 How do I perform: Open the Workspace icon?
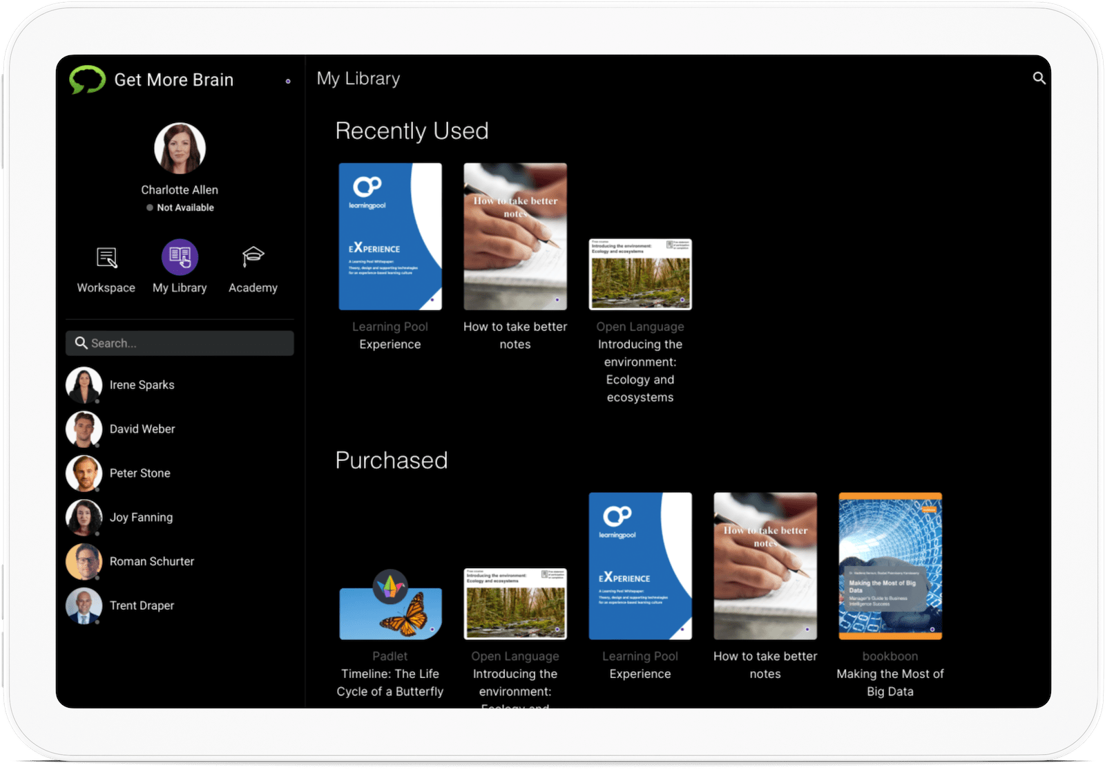click(x=106, y=258)
